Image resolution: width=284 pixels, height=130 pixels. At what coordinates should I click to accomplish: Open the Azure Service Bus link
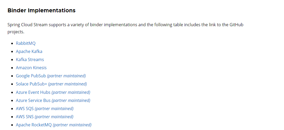coord(33,100)
